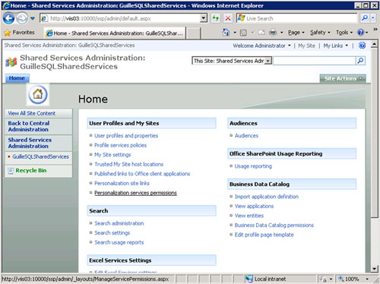Click the Refresh page icon
380x284 pixels.
pyautogui.click(x=216, y=18)
